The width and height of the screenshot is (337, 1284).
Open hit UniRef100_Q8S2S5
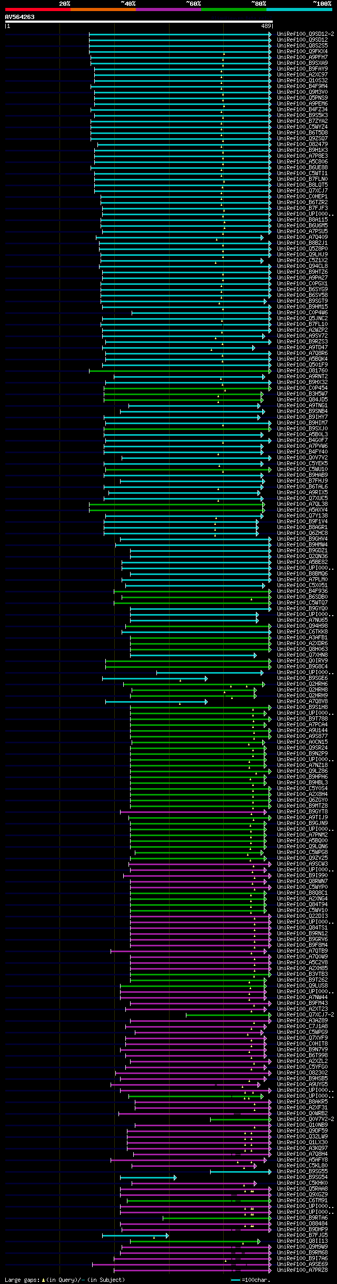[302, 45]
